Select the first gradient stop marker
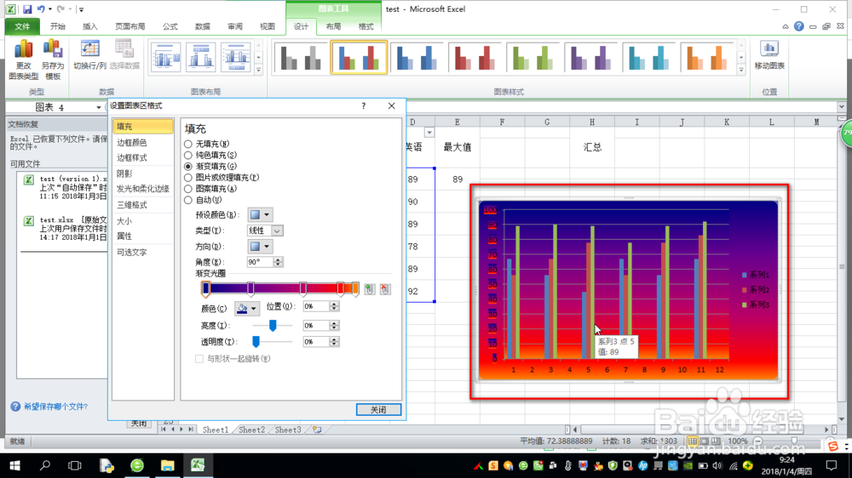This screenshot has width=852, height=478. pyautogui.click(x=205, y=289)
